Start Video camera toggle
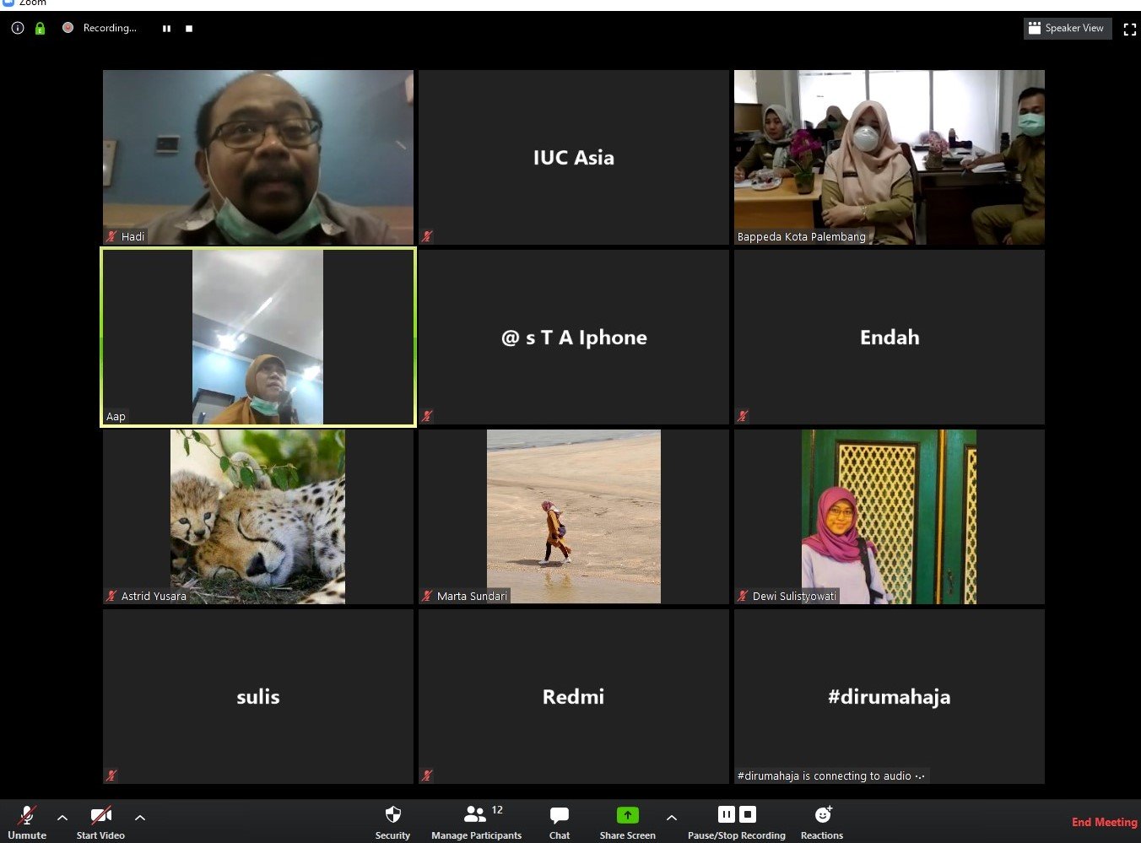This screenshot has height=843, width=1141. [100, 821]
